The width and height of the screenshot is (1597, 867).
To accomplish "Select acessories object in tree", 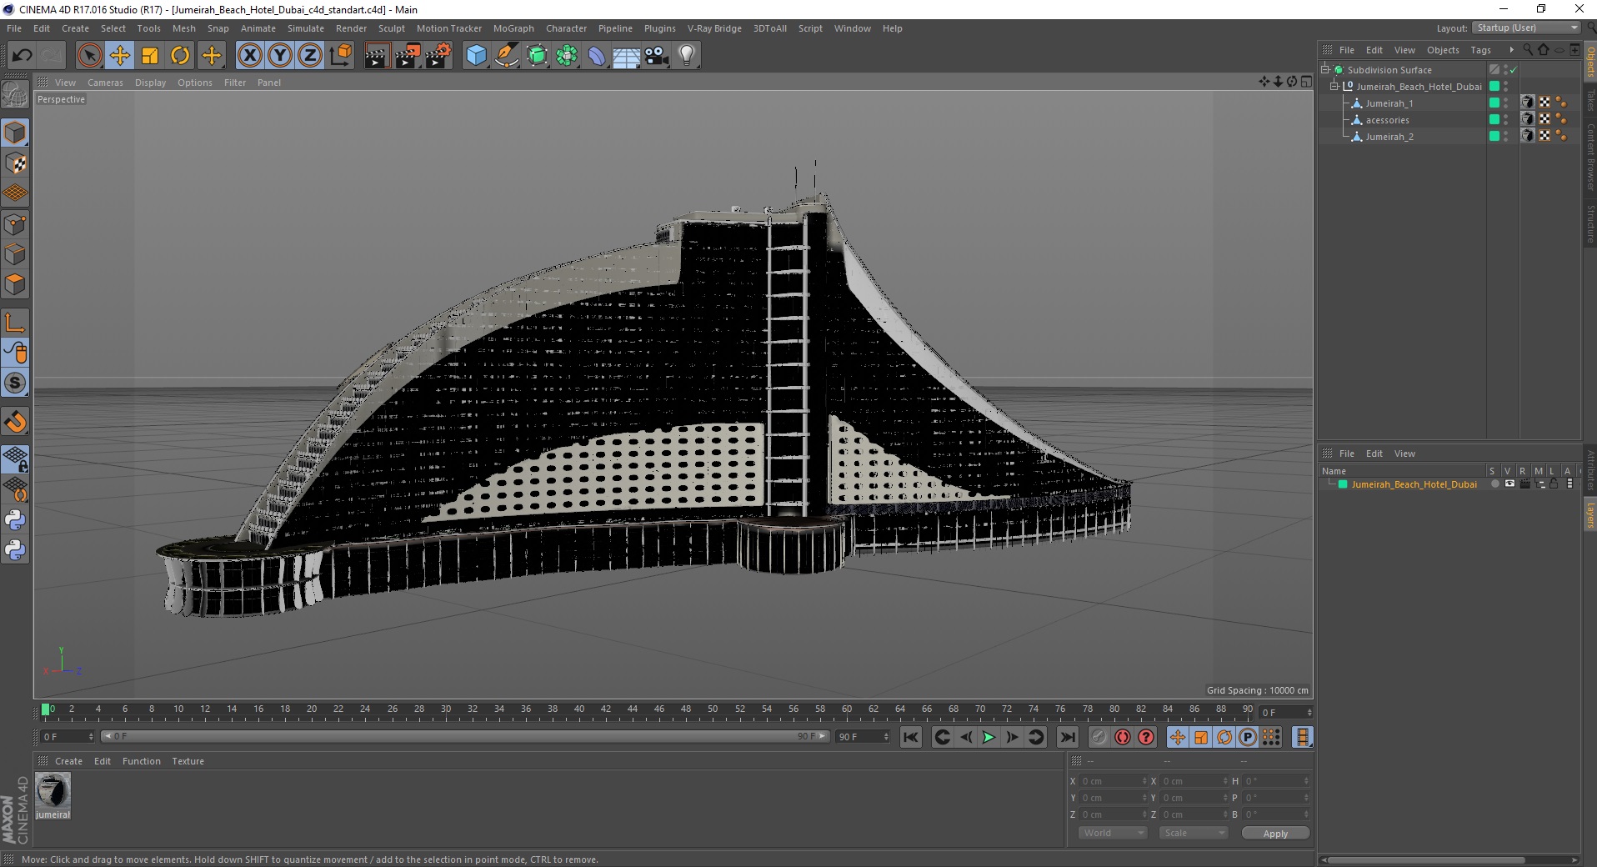I will pos(1387,120).
